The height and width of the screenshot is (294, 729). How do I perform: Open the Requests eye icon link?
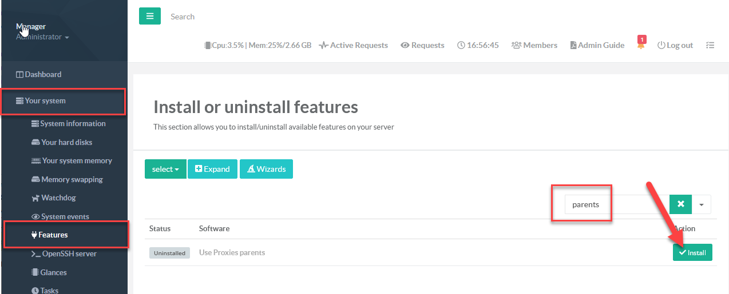(x=422, y=45)
